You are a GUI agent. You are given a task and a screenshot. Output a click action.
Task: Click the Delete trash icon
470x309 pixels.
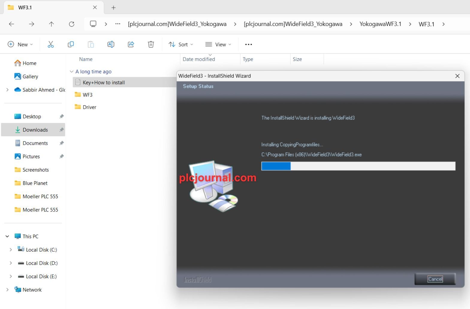click(x=151, y=44)
